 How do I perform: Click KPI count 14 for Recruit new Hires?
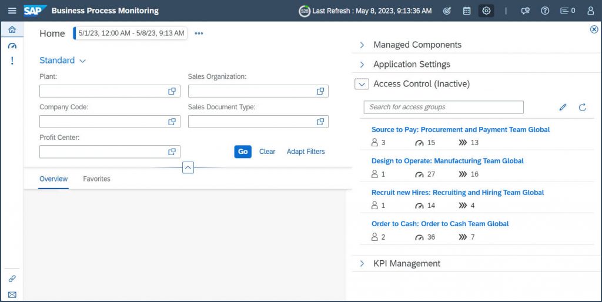point(425,206)
